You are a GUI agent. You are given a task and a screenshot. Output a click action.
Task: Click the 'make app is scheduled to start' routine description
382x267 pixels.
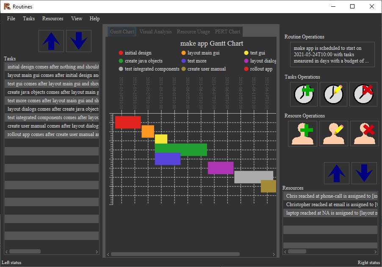point(332,54)
